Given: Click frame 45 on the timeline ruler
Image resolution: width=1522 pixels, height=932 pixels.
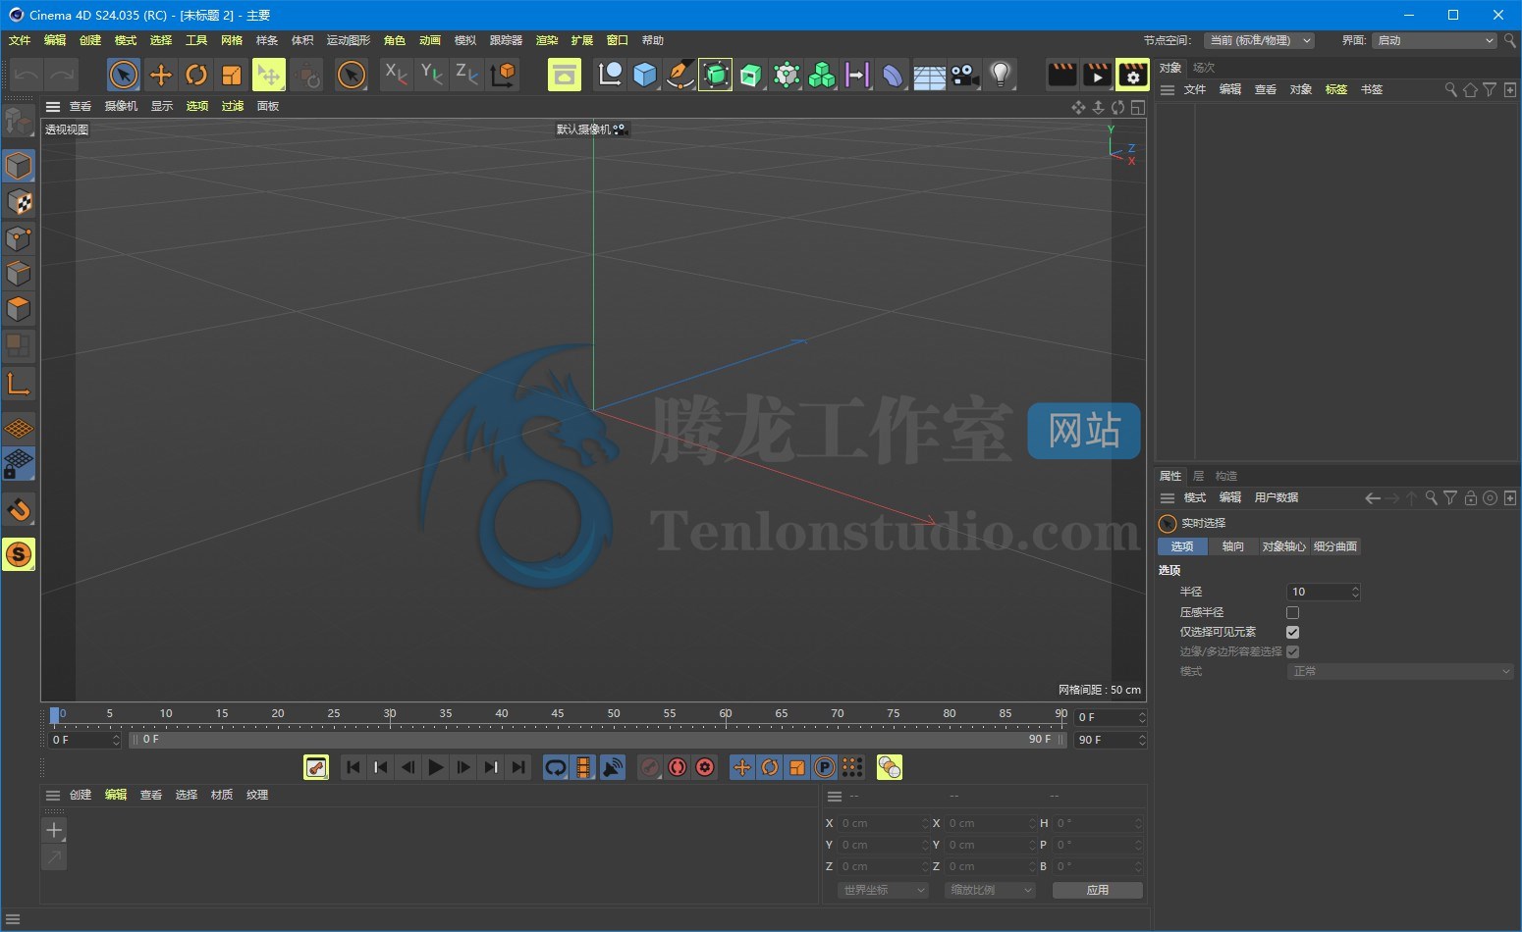Looking at the screenshot, I should 558,715.
